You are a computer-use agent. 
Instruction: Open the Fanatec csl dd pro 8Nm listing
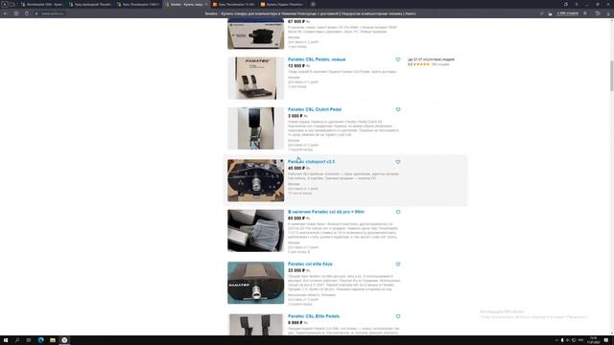326,212
